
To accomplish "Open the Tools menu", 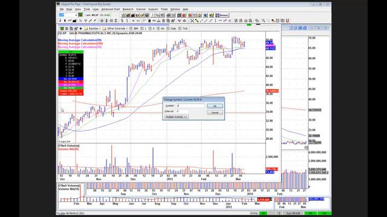I will [87, 10].
